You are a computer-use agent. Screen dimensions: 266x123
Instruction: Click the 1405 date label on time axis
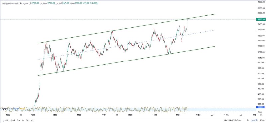point(198,115)
